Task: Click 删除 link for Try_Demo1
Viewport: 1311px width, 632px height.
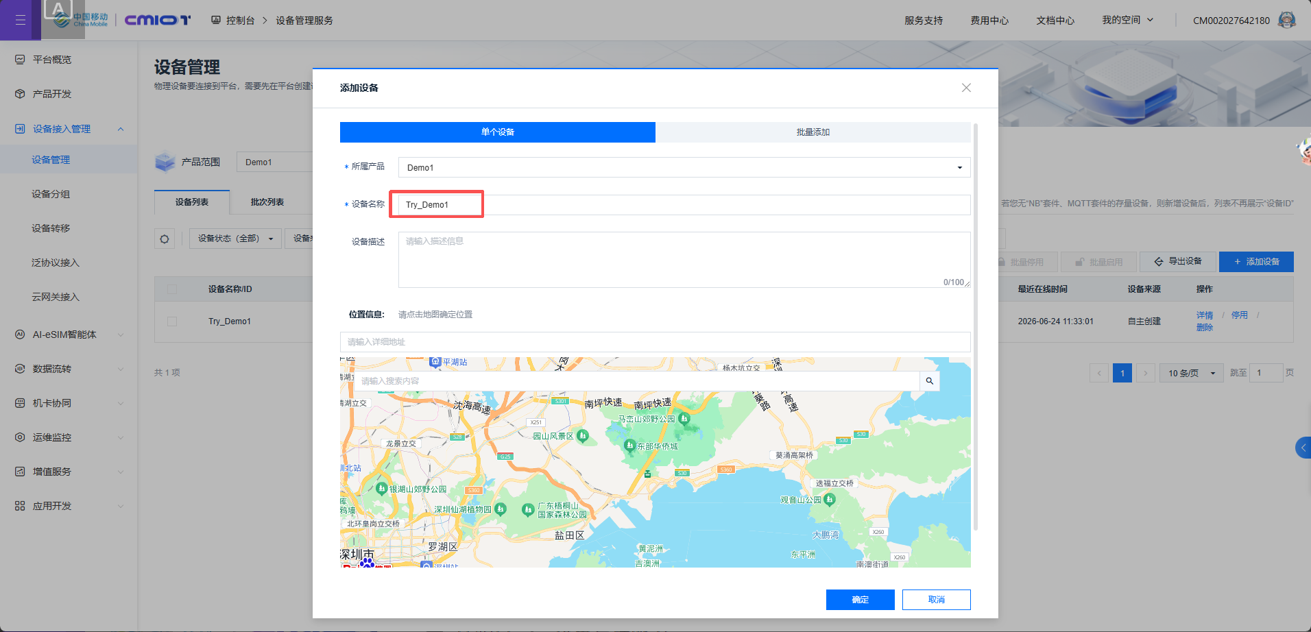Action: 1205,328
